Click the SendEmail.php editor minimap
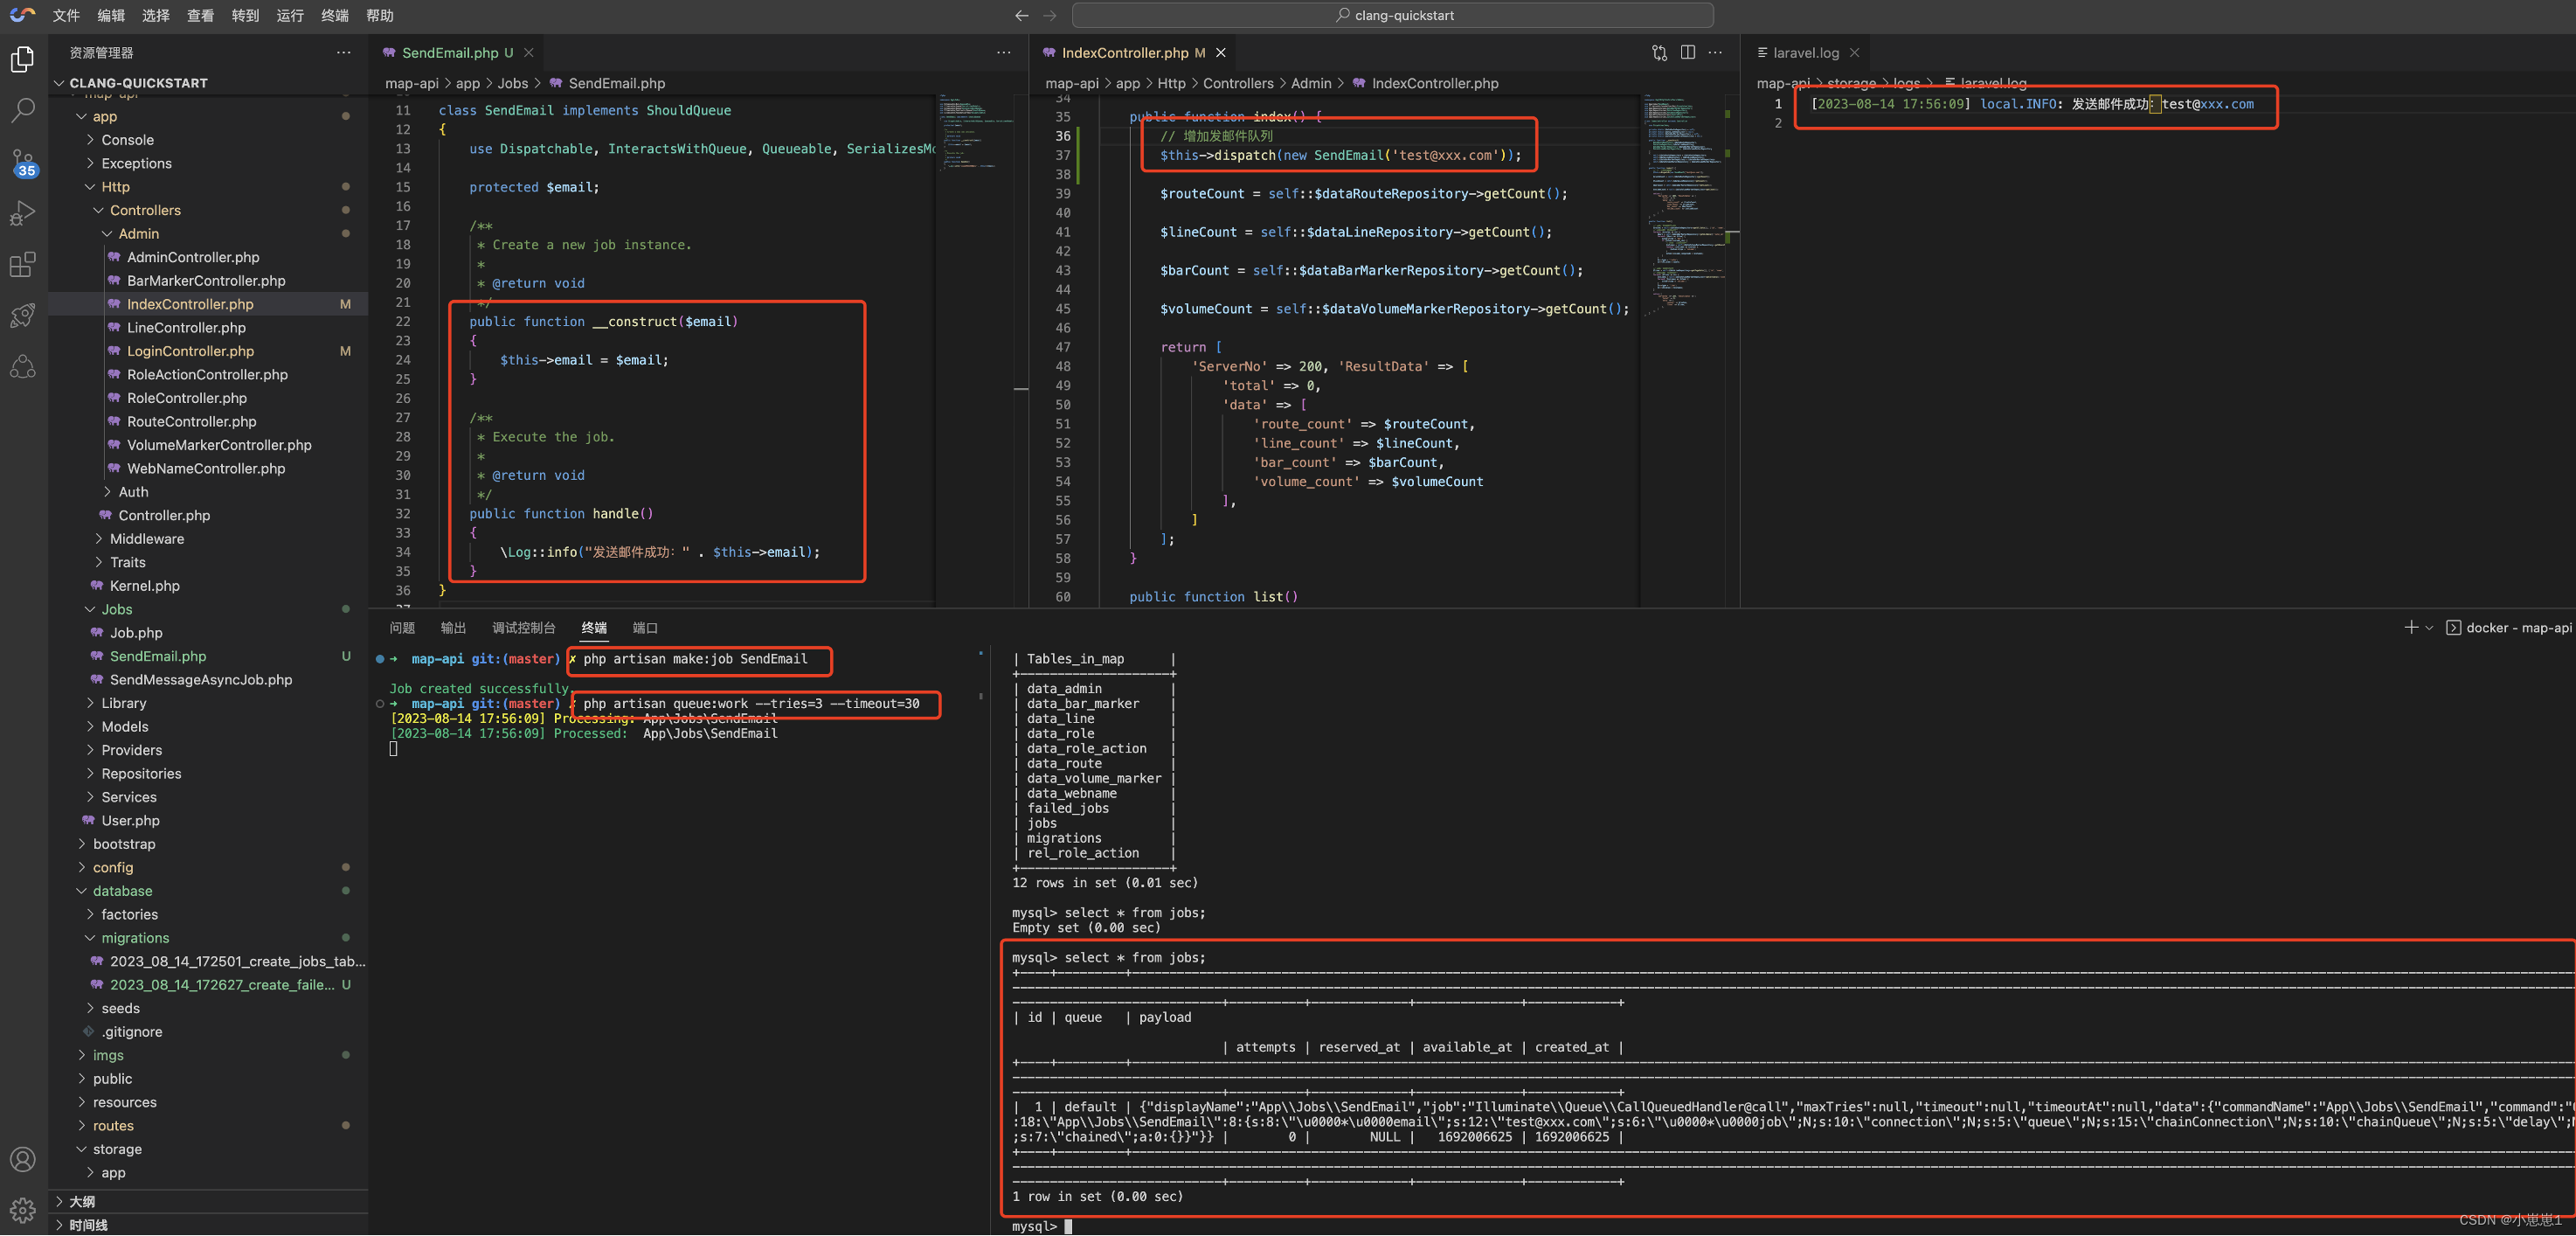 pos(975,350)
